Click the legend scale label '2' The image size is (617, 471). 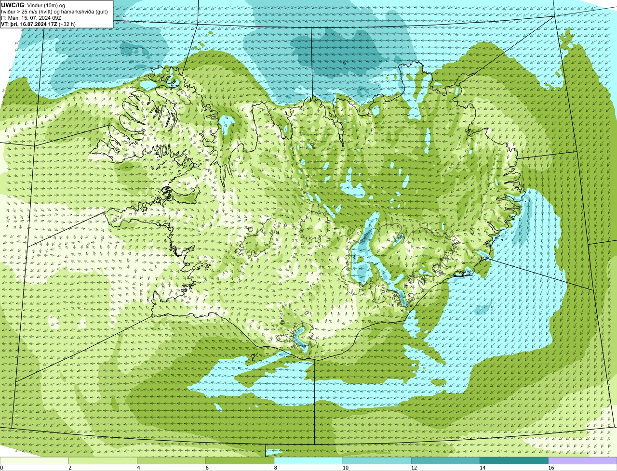click(x=70, y=468)
